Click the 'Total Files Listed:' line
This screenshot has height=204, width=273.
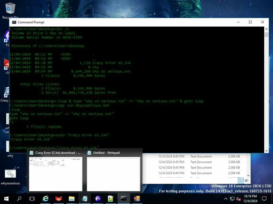(x=40, y=84)
